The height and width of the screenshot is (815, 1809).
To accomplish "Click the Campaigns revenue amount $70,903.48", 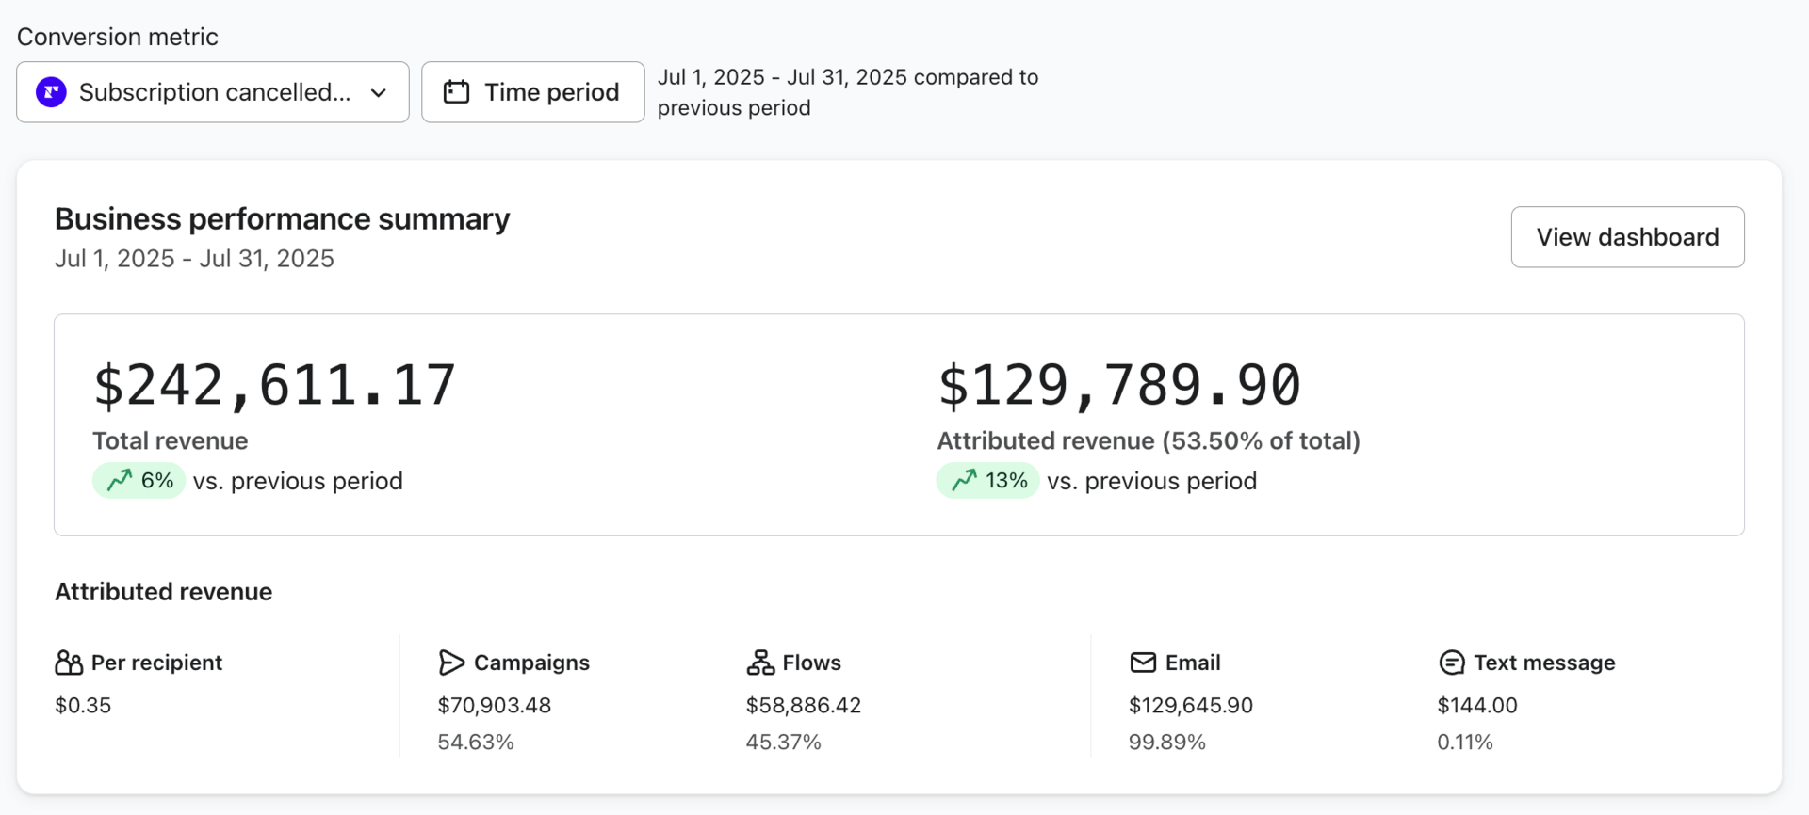I will (x=495, y=705).
